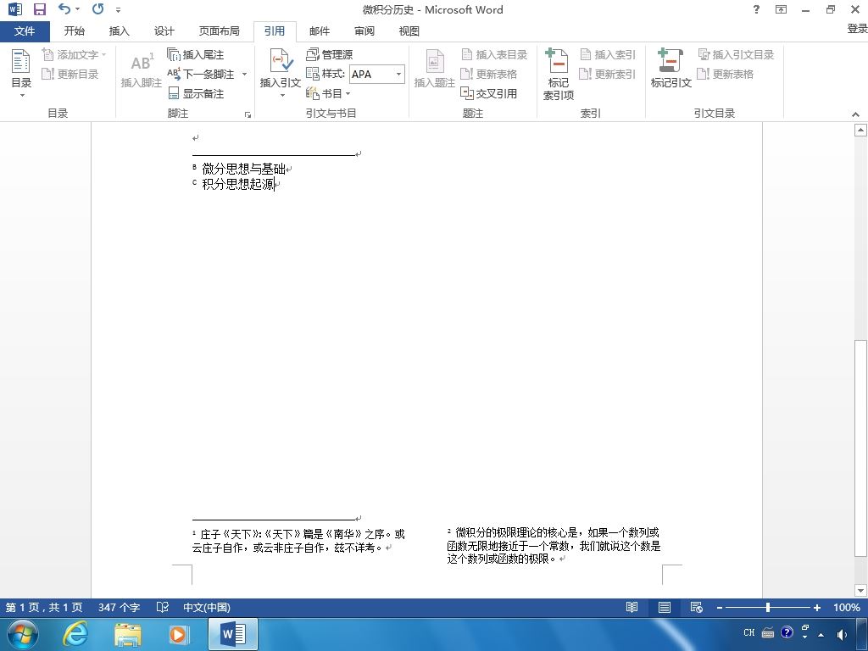Image resolution: width=868 pixels, height=651 pixels.
Task: Click the zoom in plus button
Action: coord(816,608)
